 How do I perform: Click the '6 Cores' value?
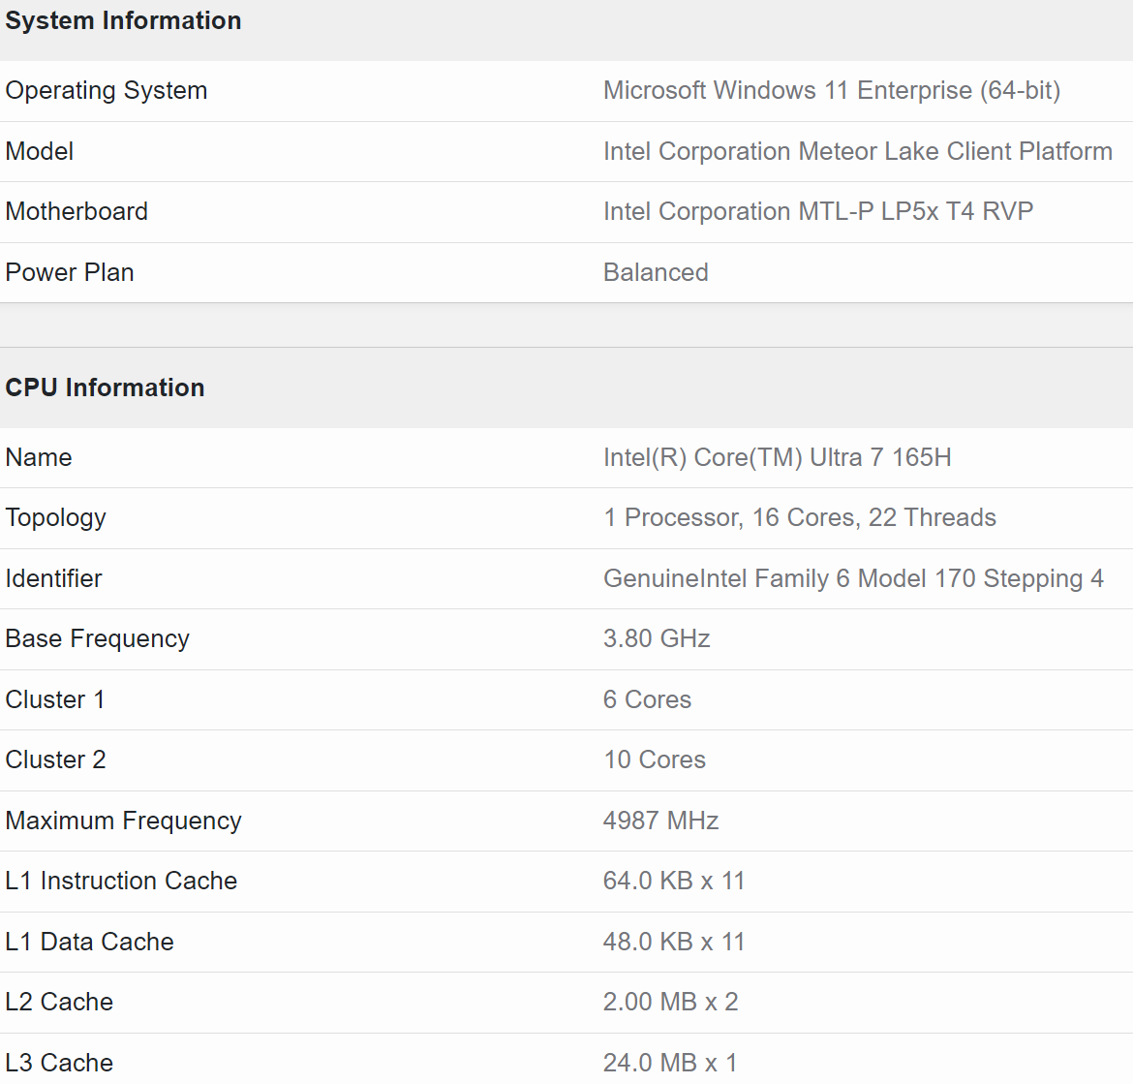pyautogui.click(x=647, y=699)
